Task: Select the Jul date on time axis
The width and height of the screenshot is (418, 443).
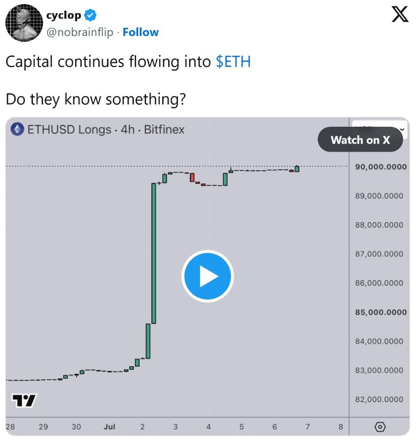Action: tap(109, 427)
